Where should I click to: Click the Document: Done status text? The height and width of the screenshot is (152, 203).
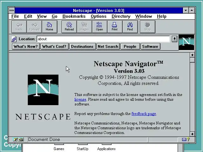coord(44,139)
